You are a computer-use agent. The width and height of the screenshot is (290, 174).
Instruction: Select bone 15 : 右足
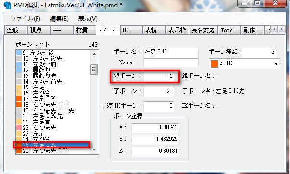[x=53, y=87]
